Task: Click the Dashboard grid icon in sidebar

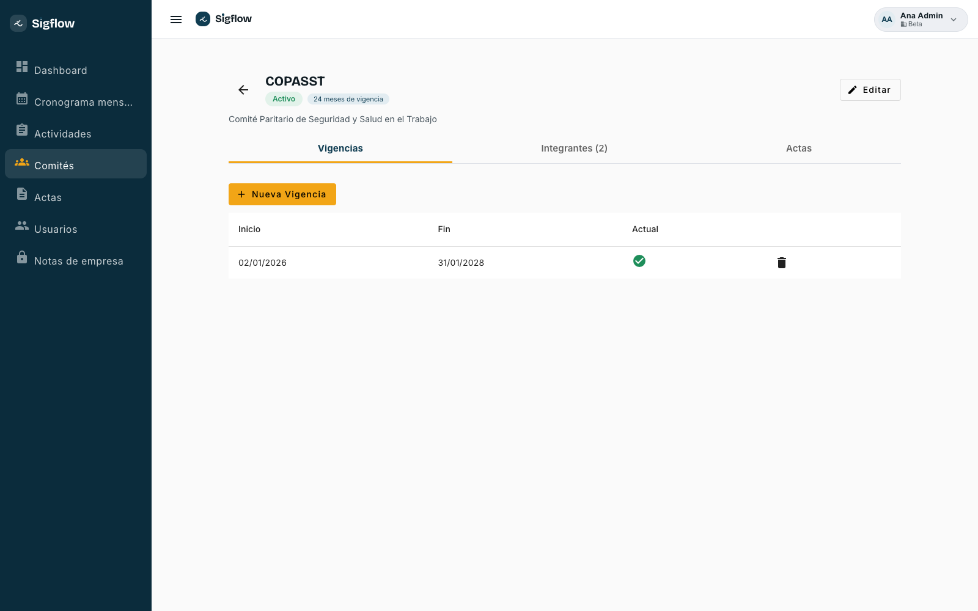Action: (22, 67)
